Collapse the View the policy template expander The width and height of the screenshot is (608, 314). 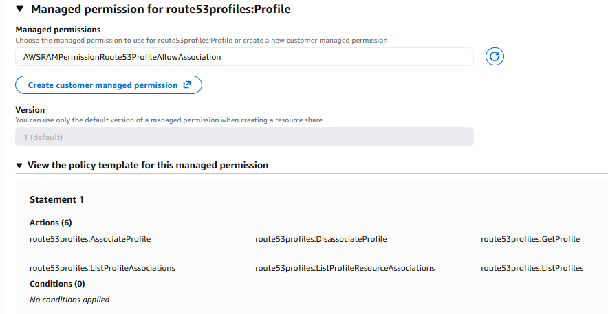point(19,166)
